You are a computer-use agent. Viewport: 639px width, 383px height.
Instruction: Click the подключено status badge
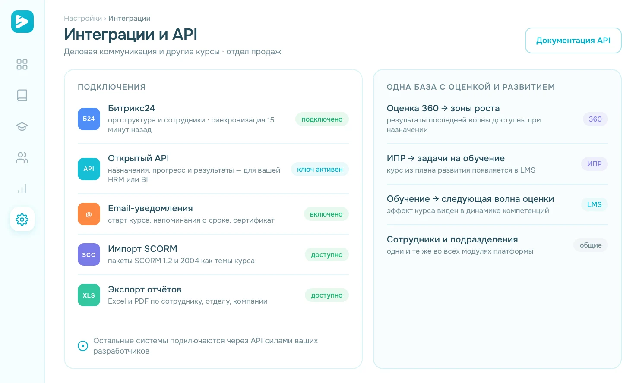[x=322, y=119]
